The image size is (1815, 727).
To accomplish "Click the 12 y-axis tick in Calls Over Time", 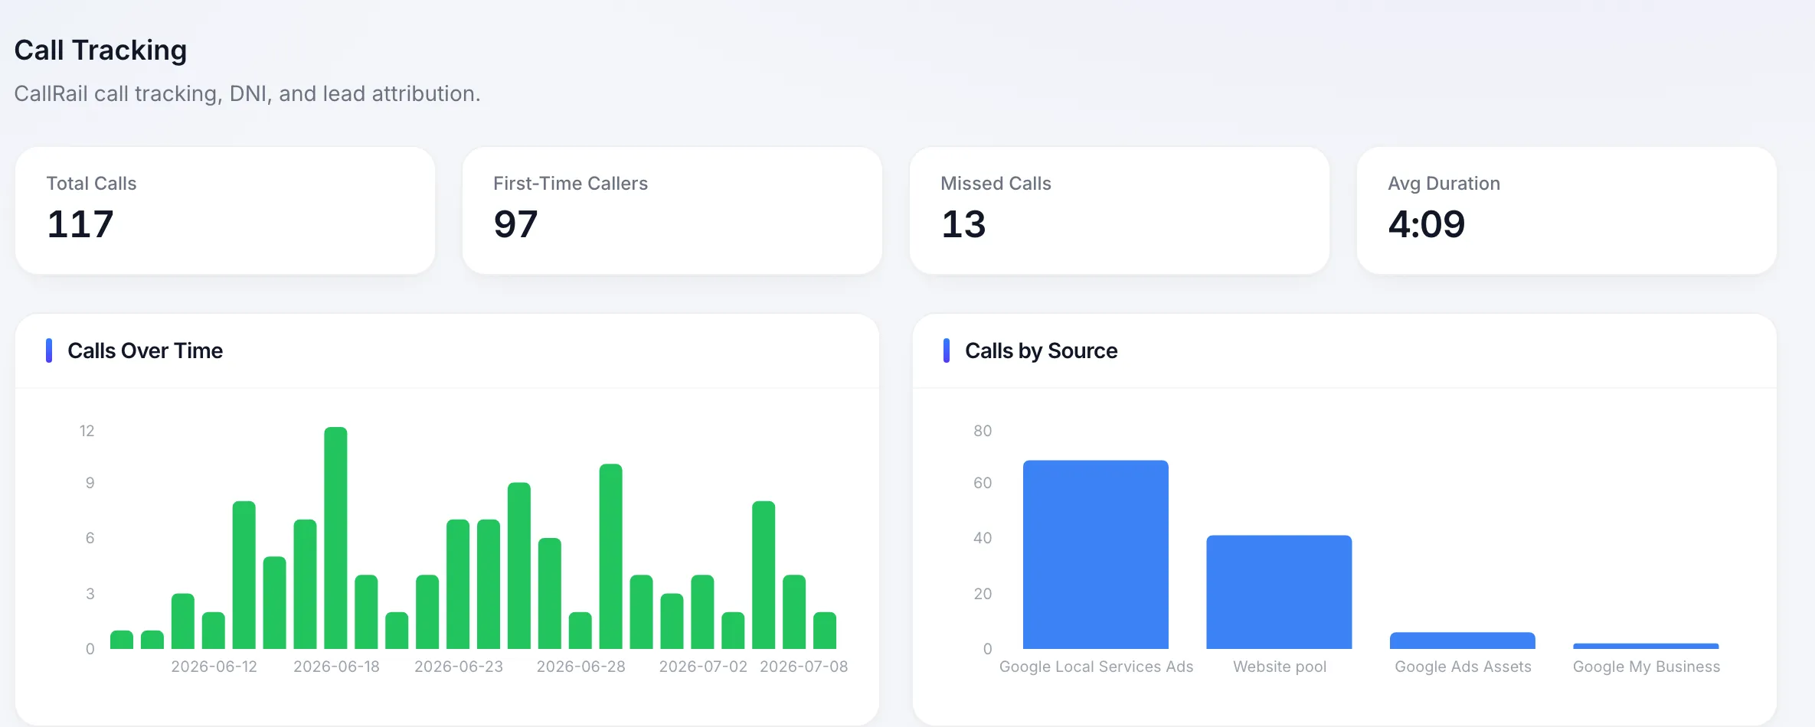I will tap(87, 431).
